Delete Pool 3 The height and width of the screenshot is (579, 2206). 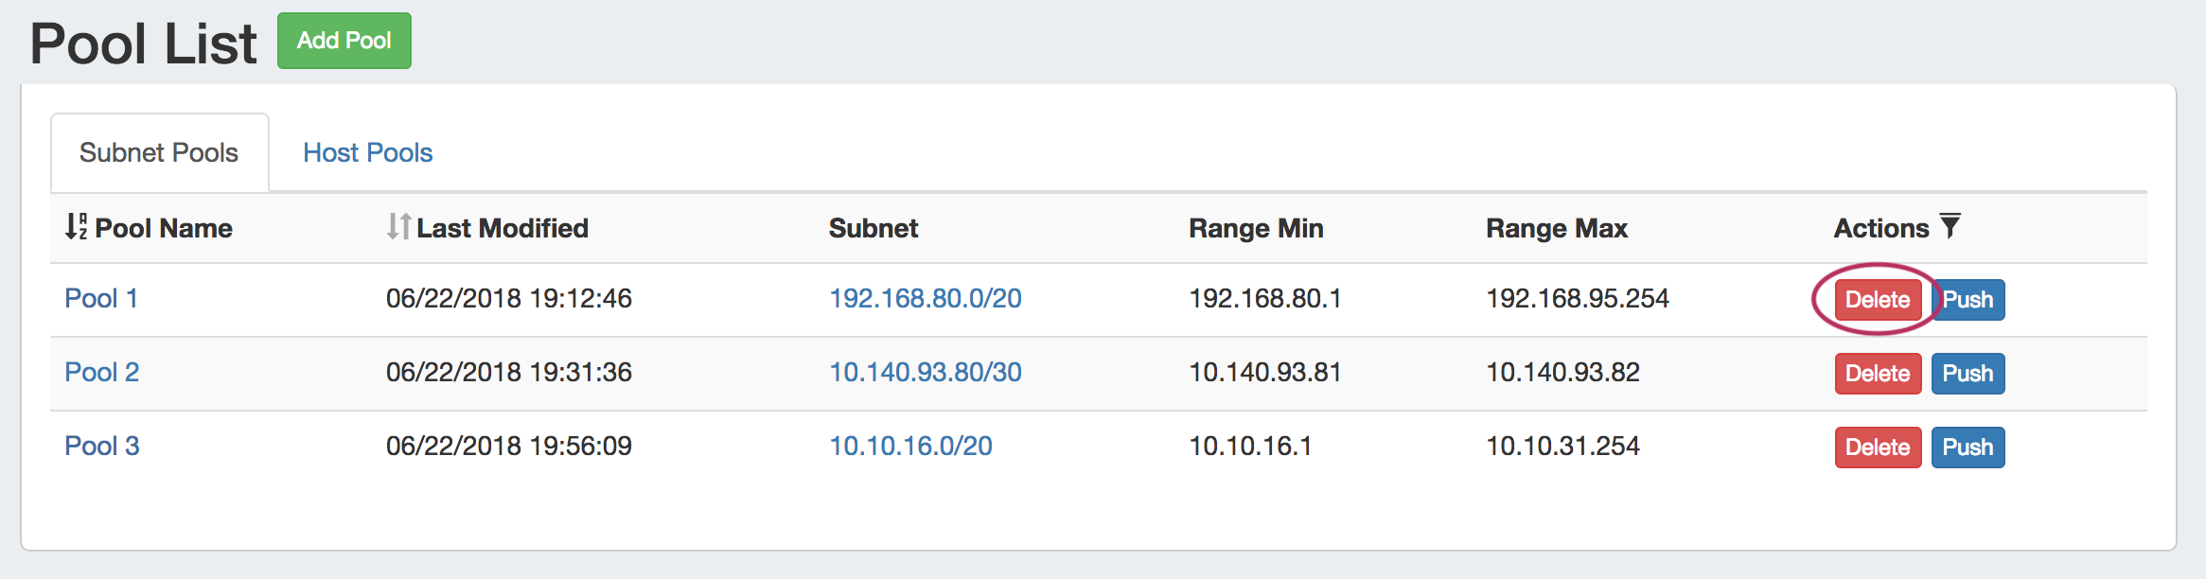tap(1878, 447)
